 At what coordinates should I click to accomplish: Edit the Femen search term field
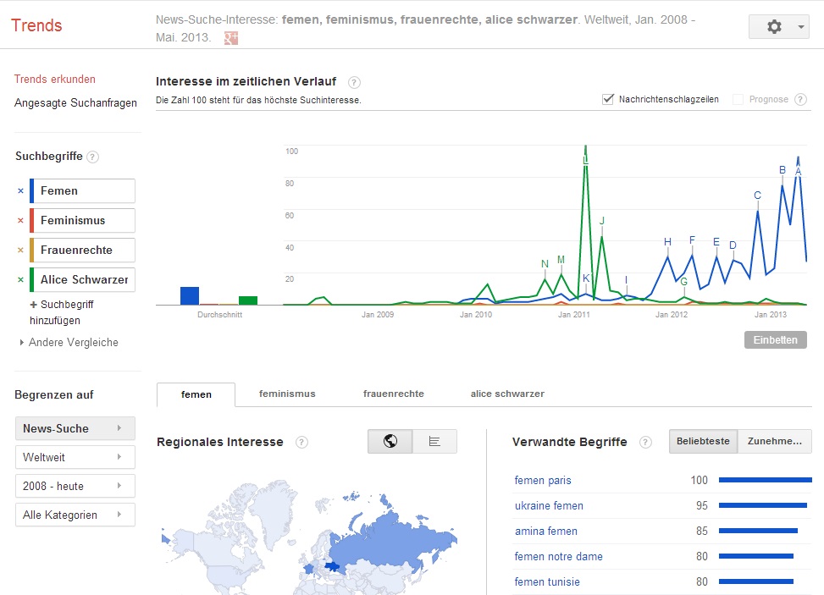(85, 190)
